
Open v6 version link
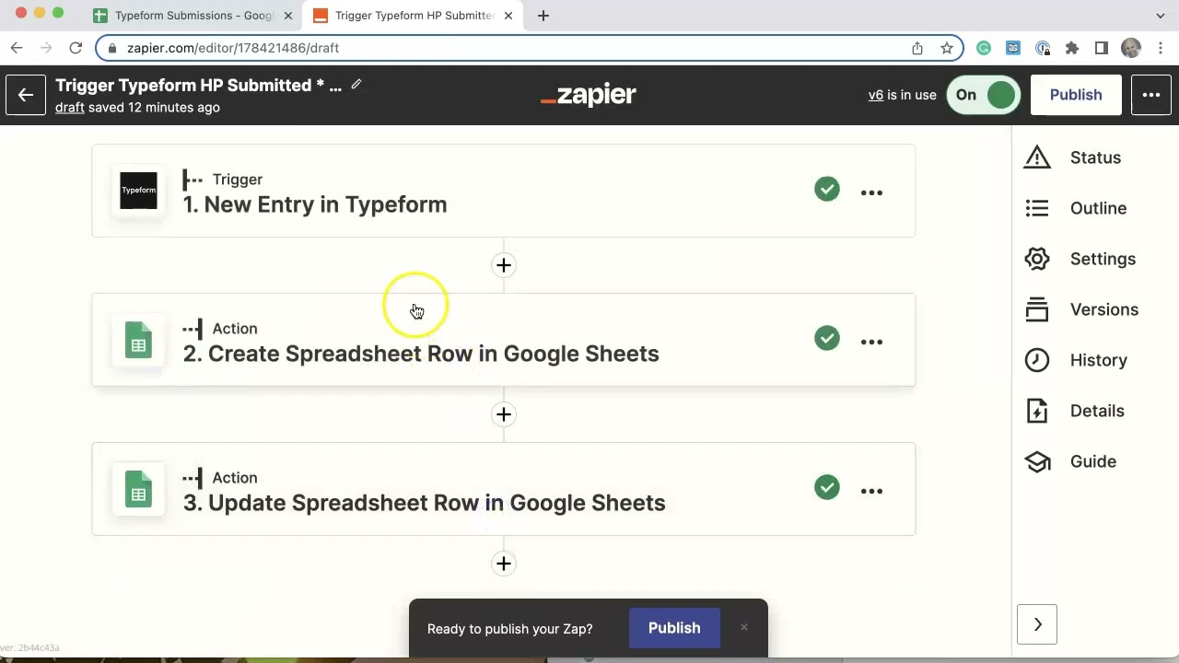(x=876, y=95)
